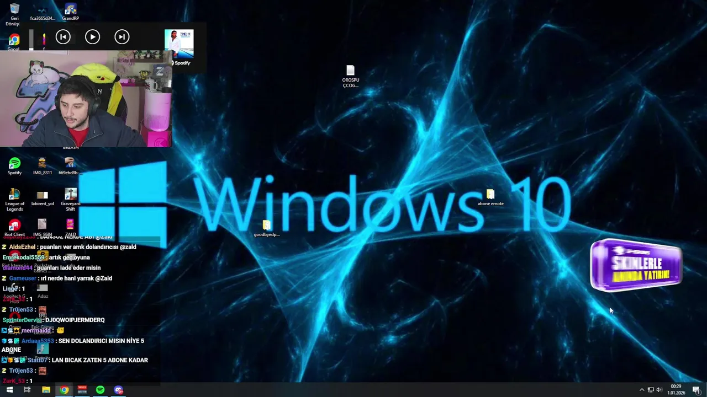Screen dimensions: 707x397
Task: Open the speaker volume tray icon
Action: [x=659, y=390]
